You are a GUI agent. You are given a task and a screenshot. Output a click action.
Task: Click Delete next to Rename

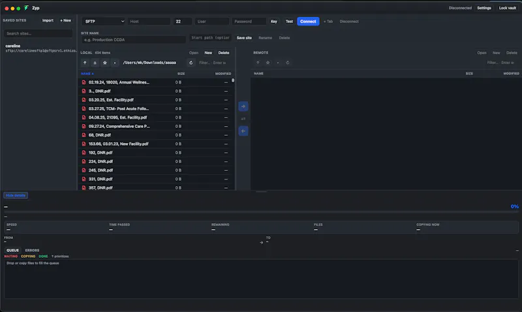point(284,38)
